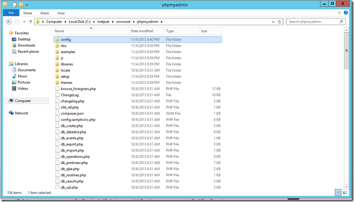Click the vertical scrollbar thumb
354x202 pixels.
pos(346,50)
